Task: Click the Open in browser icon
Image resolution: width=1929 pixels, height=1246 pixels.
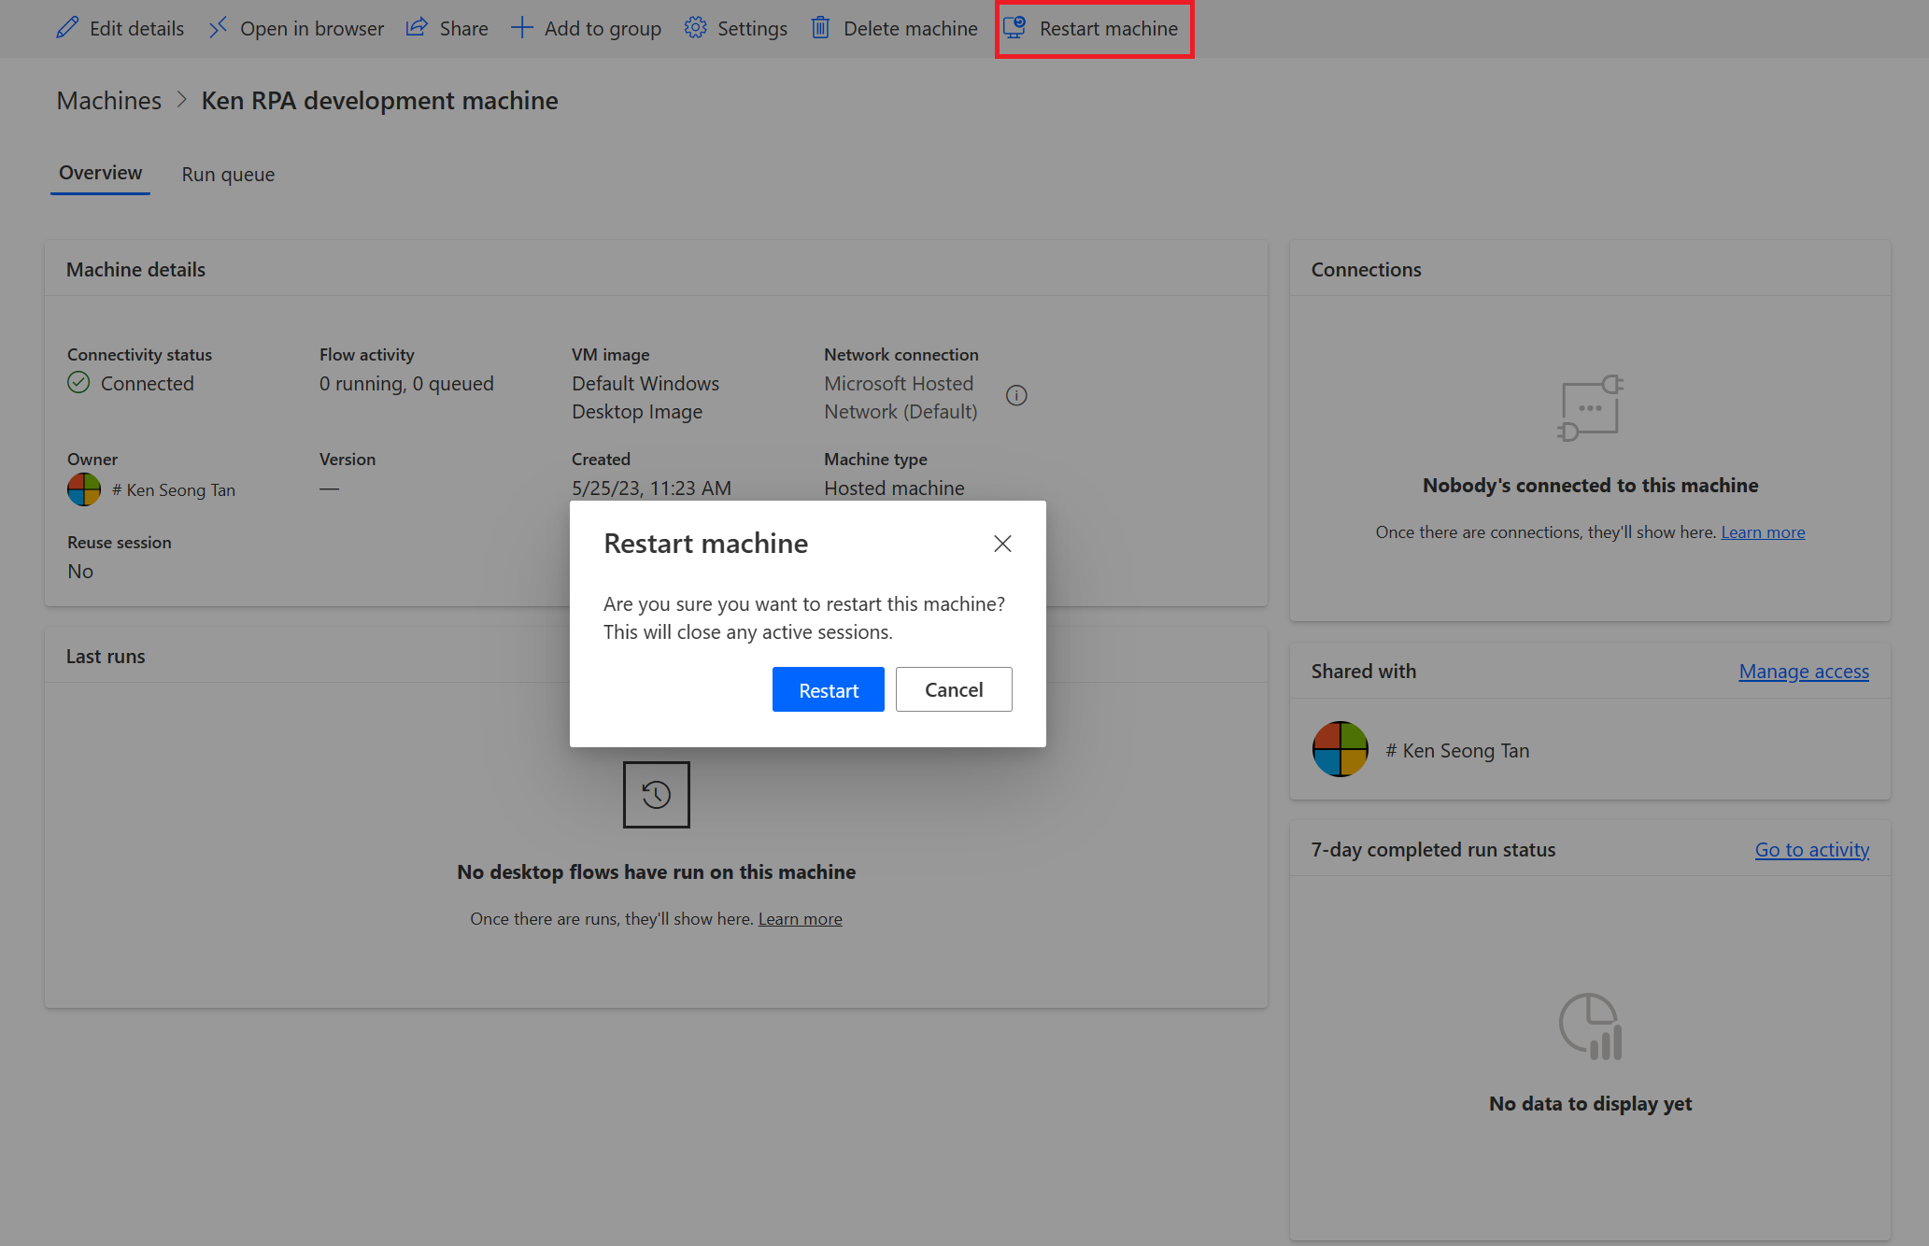Action: pos(217,28)
